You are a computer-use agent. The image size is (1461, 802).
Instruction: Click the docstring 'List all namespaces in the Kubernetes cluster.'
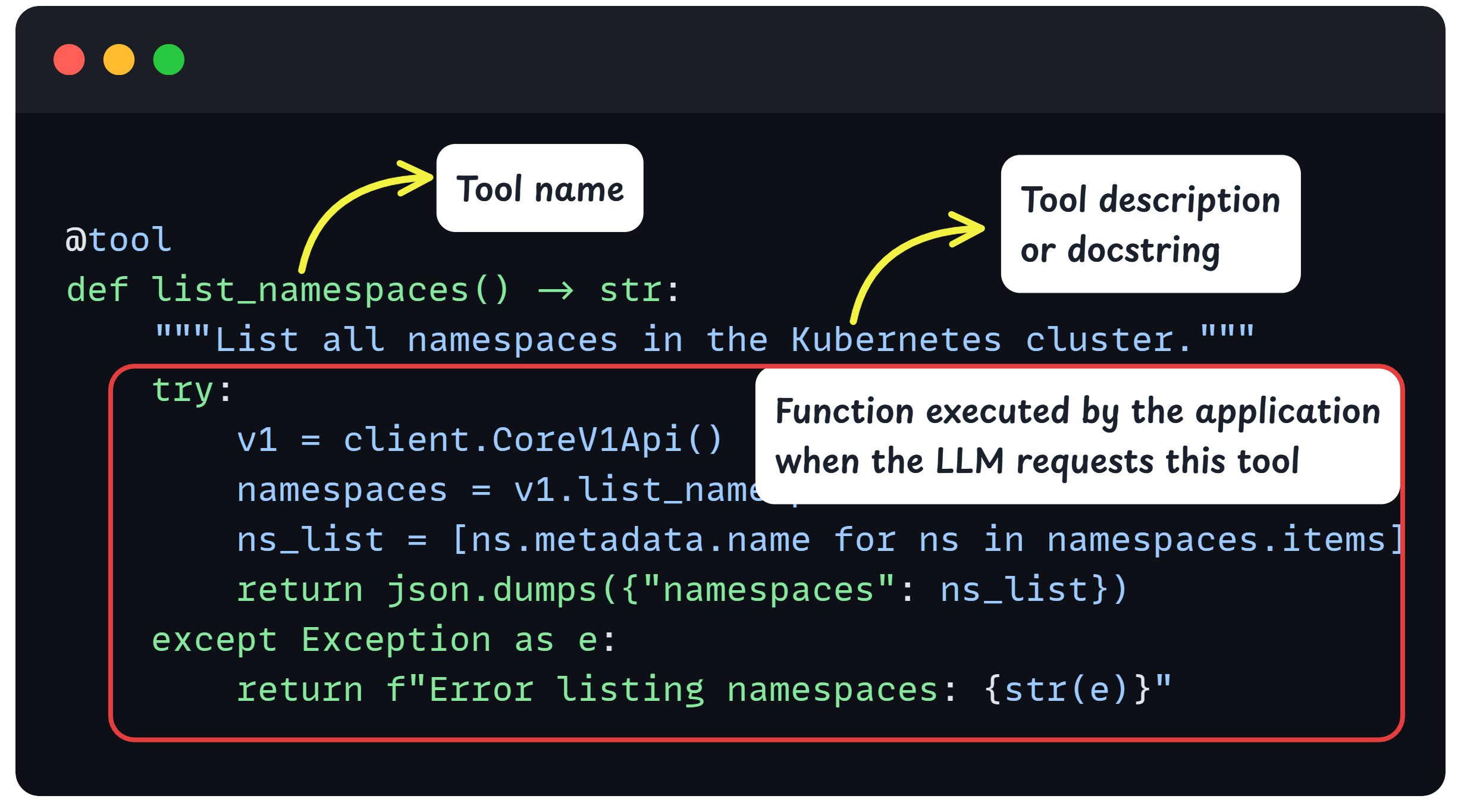pyautogui.click(x=704, y=340)
